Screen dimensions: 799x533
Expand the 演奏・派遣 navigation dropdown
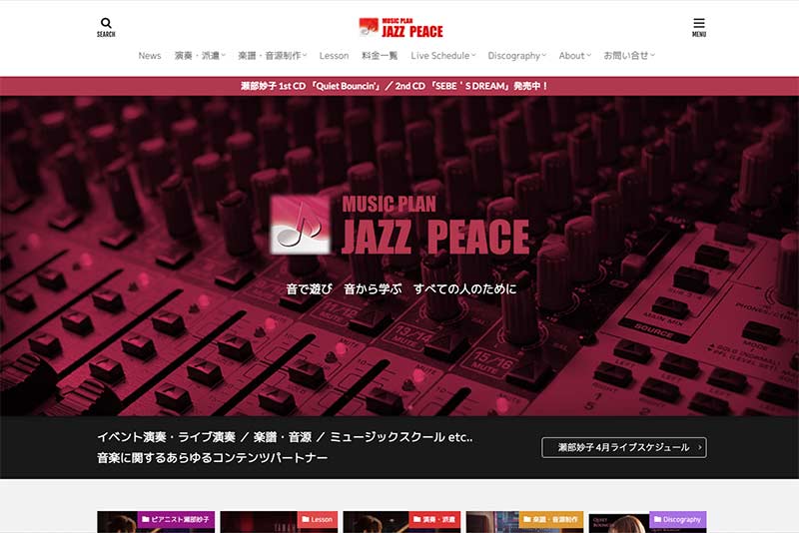200,56
